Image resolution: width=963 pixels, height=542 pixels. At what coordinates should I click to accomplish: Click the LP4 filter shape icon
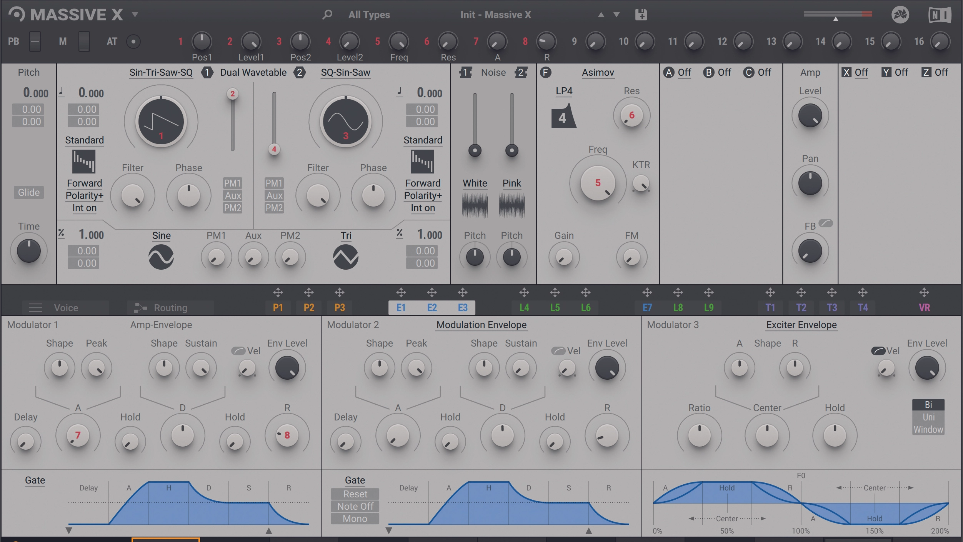click(x=563, y=115)
